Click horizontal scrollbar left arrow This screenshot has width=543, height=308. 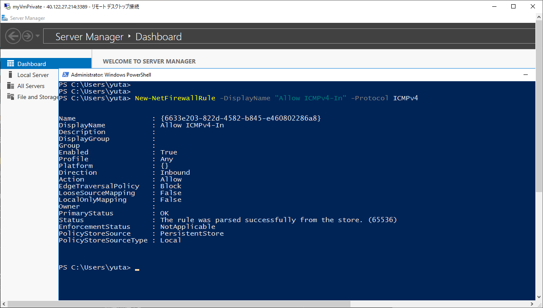click(x=3, y=304)
